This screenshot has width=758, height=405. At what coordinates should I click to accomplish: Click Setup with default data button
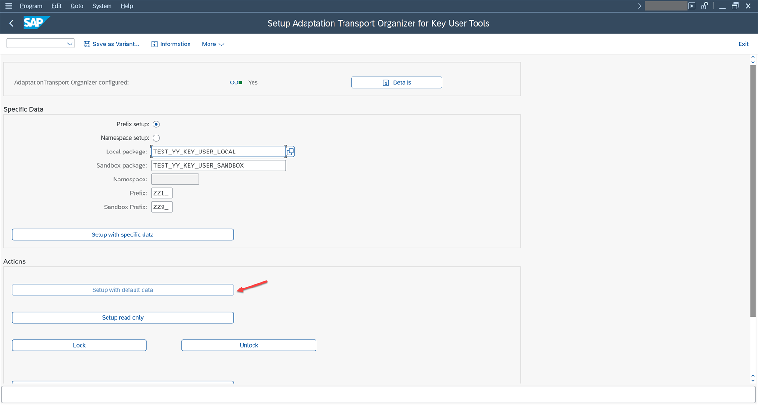pyautogui.click(x=123, y=290)
